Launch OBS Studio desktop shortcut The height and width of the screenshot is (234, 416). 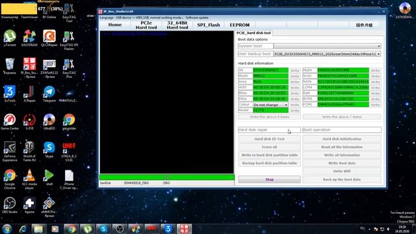10,205
